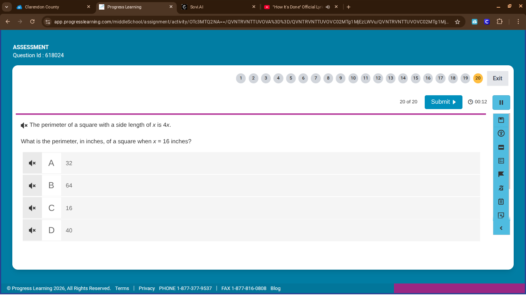Image resolution: width=526 pixels, height=295 pixels.
Task: Open the tab search dropdown arrow
Action: [7, 7]
